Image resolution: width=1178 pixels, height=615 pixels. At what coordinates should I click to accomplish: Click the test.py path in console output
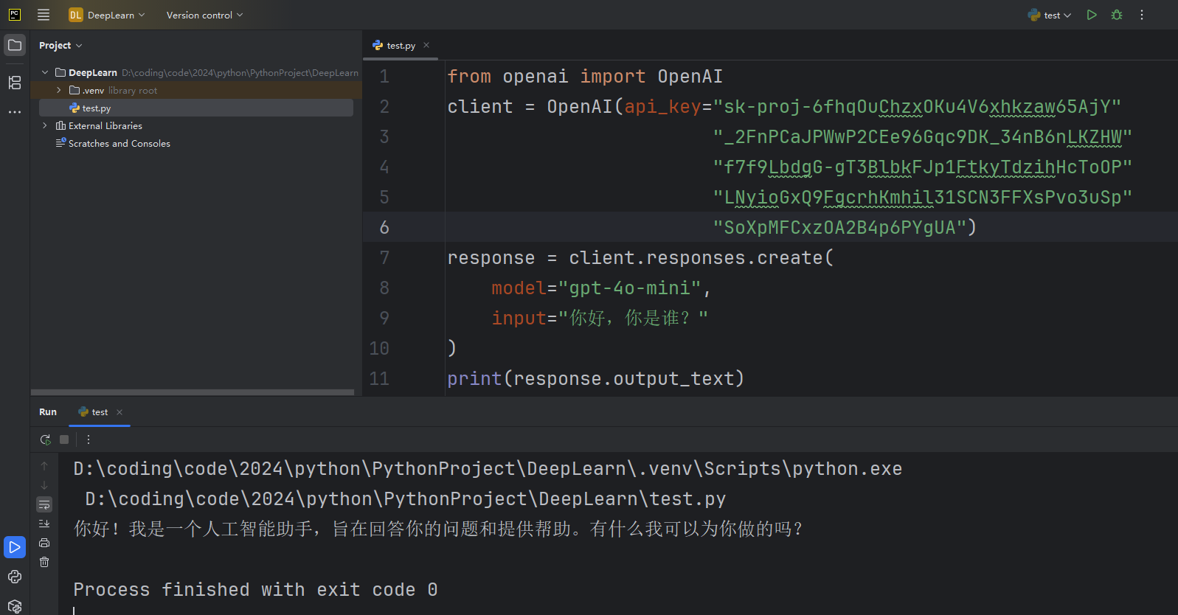tap(406, 498)
